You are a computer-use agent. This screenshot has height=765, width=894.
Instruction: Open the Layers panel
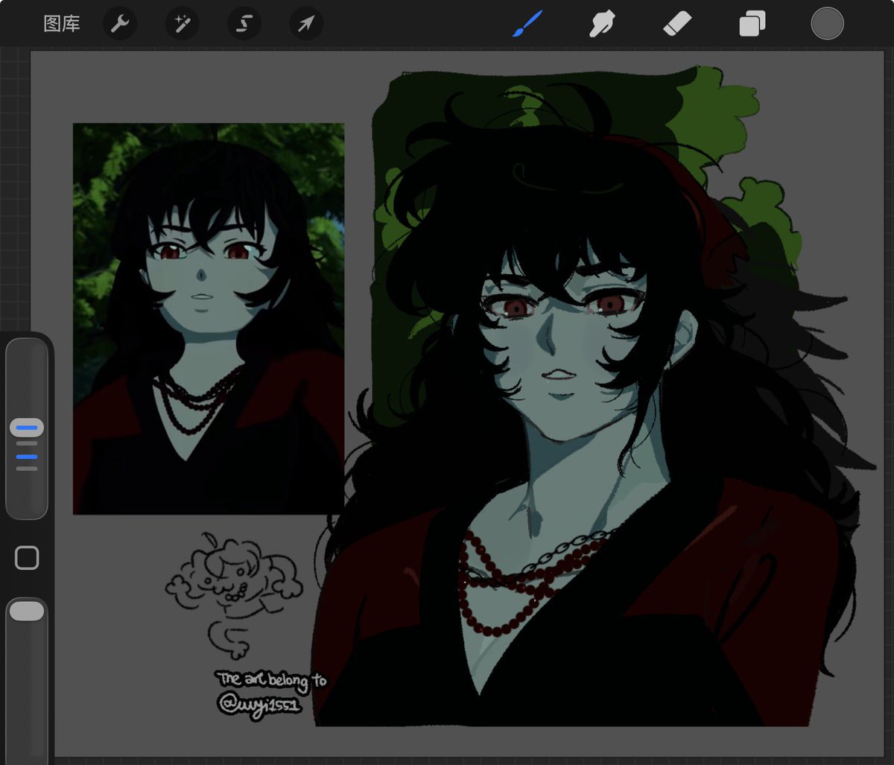click(x=752, y=24)
